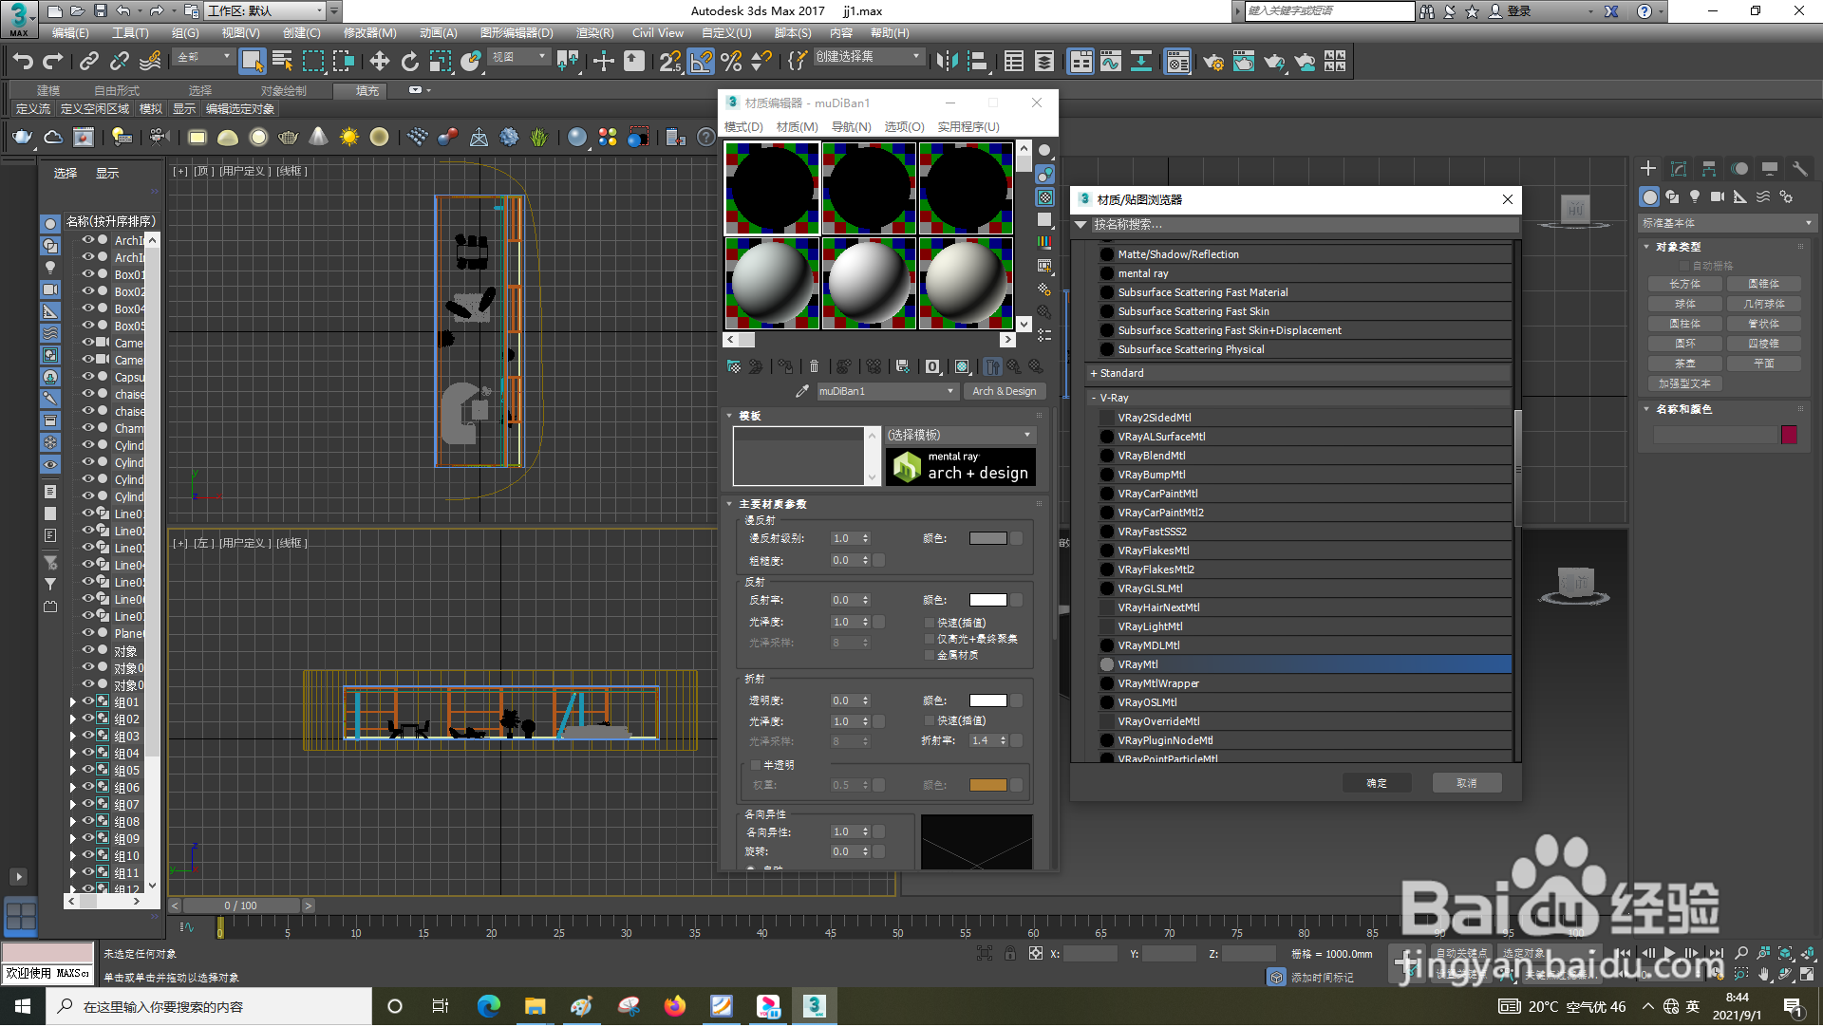Click 茶壶 primitive button

coord(1685,364)
